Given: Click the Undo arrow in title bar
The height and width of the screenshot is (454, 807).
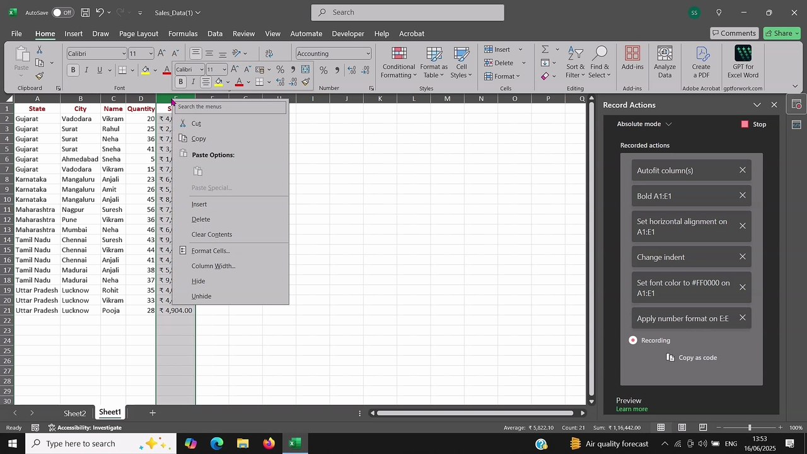Looking at the screenshot, I should (100, 12).
